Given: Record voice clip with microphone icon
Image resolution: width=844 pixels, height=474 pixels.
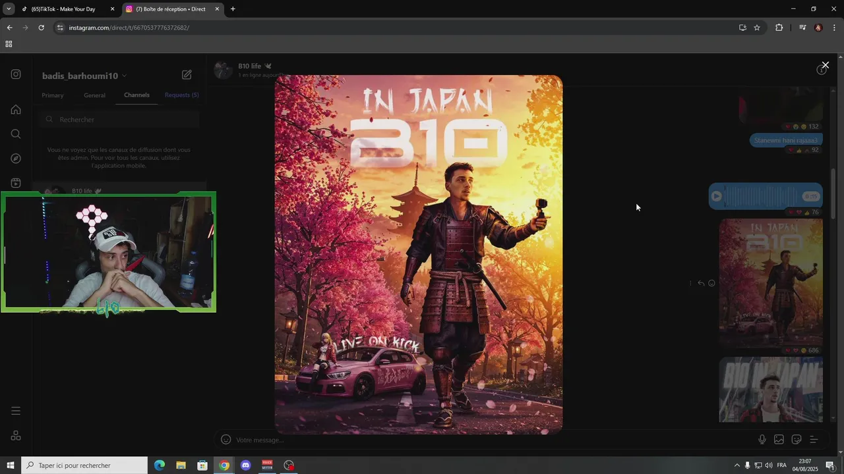Looking at the screenshot, I should pyautogui.click(x=762, y=440).
